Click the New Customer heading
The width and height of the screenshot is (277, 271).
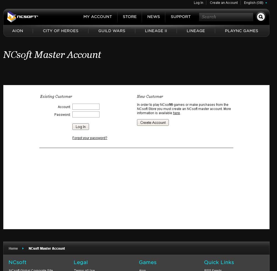[x=150, y=96]
